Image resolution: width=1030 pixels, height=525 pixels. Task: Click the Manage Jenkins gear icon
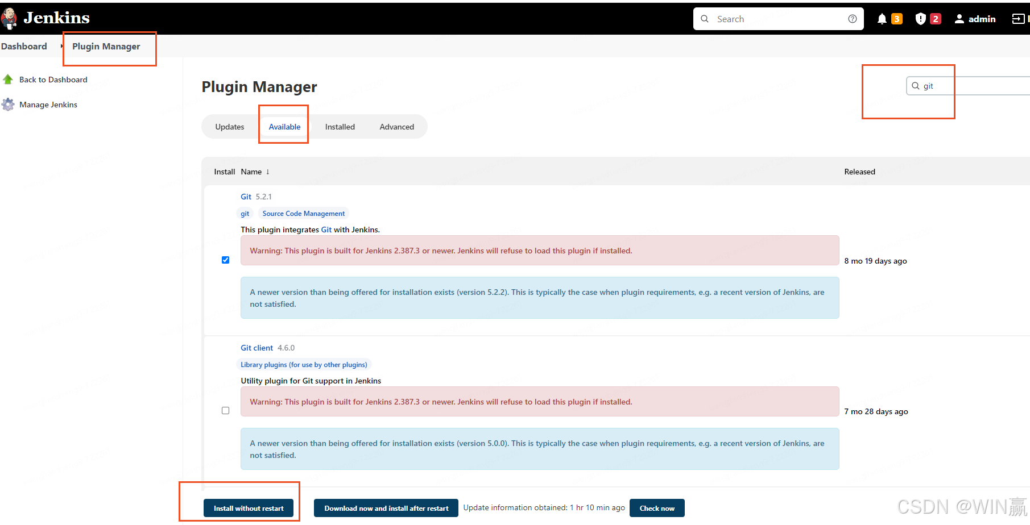[8, 105]
